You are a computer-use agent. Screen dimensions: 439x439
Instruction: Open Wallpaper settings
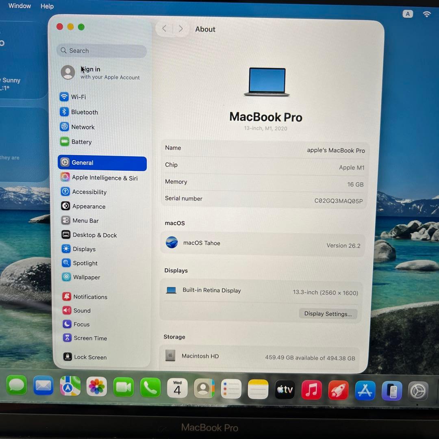pyautogui.click(x=86, y=277)
